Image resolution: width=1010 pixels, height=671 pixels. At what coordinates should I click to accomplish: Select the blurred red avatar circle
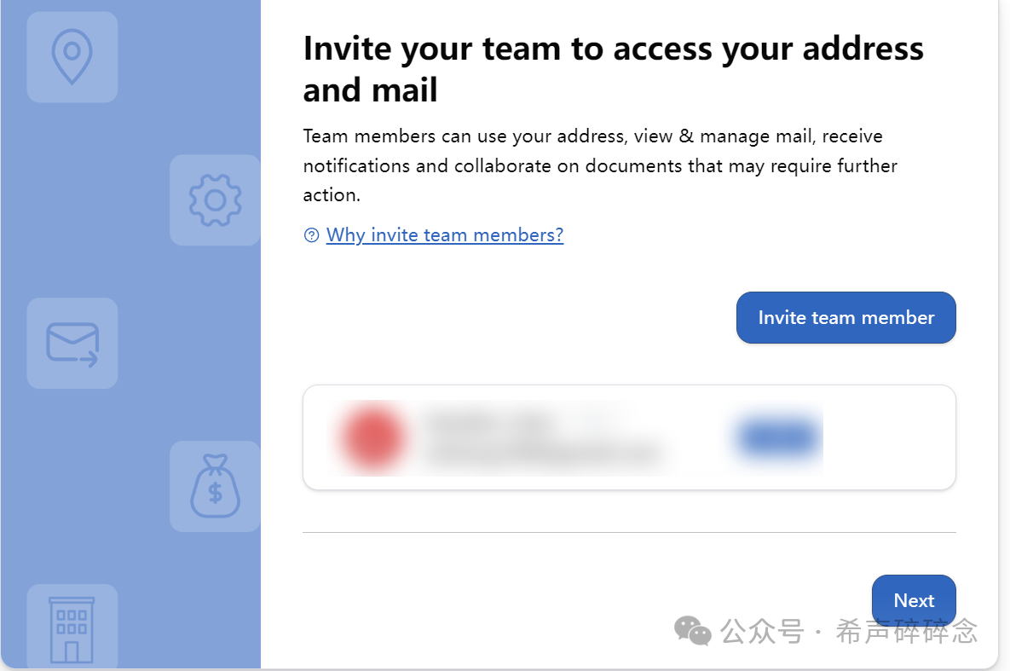click(x=373, y=437)
